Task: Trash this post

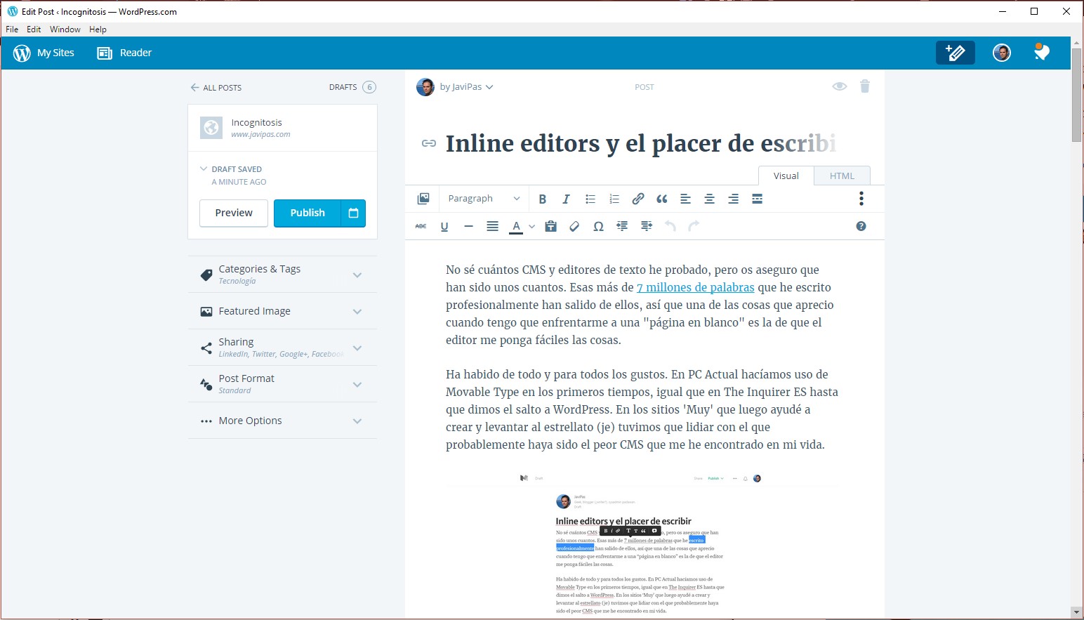Action: pyautogui.click(x=865, y=86)
